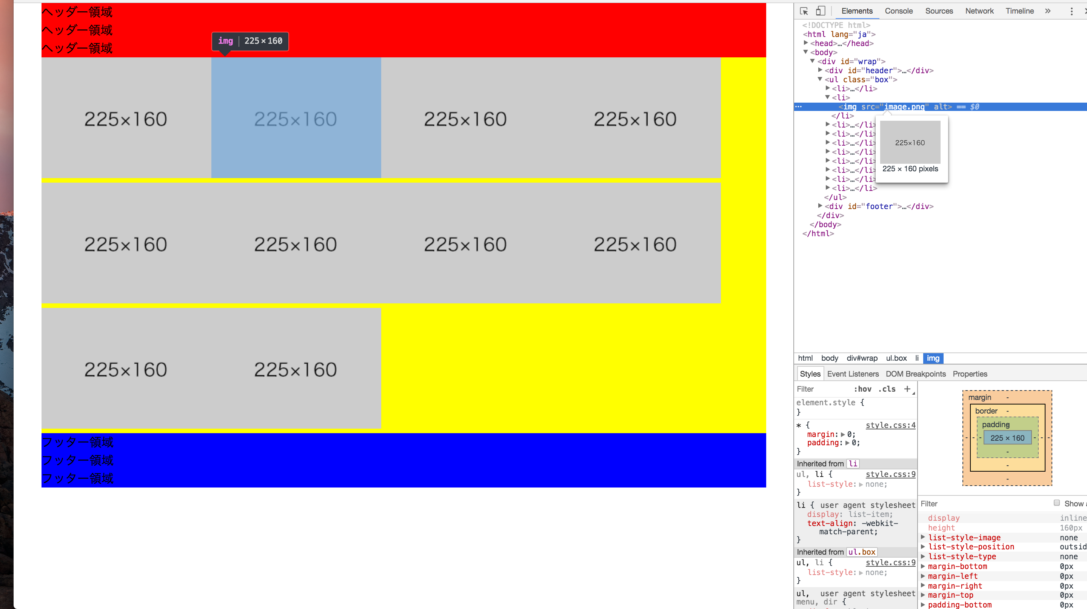This screenshot has width=1087, height=609.
Task: Click the 225x160 image thumbnail in preview
Action: coord(911,142)
